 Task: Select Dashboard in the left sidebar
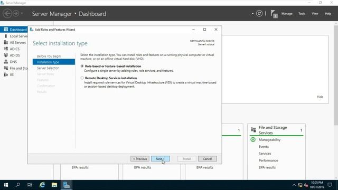click(14, 30)
